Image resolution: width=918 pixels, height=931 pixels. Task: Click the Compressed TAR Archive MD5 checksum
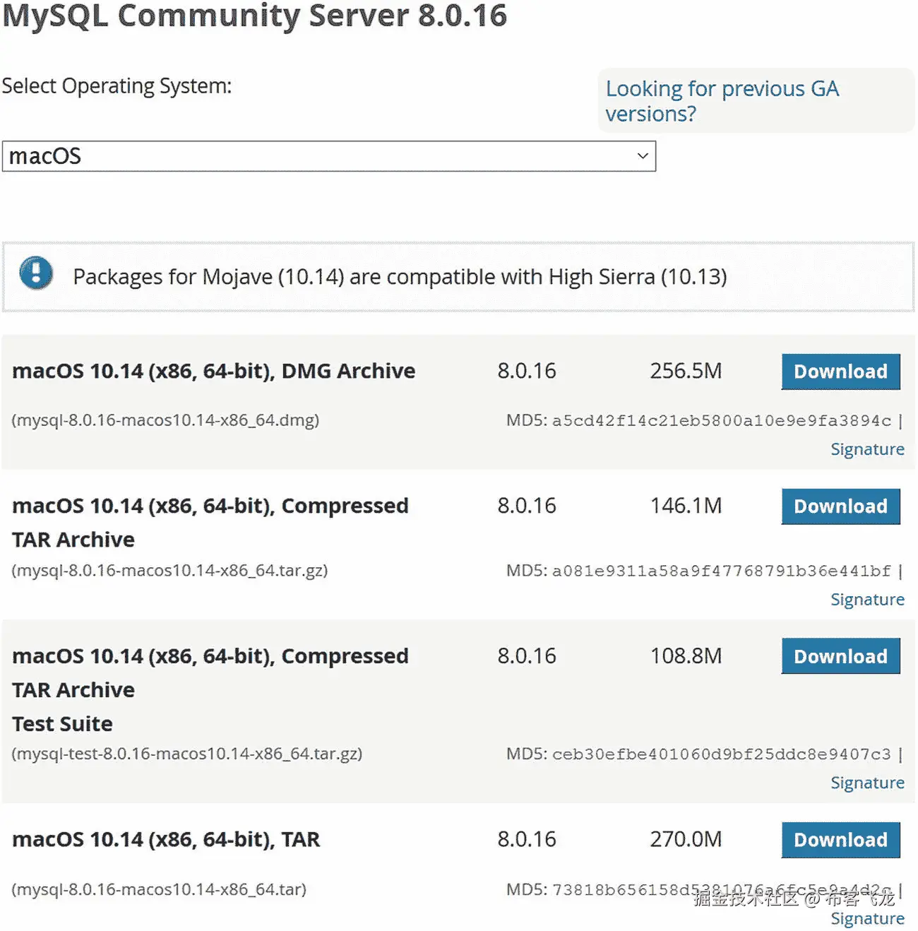coord(721,571)
